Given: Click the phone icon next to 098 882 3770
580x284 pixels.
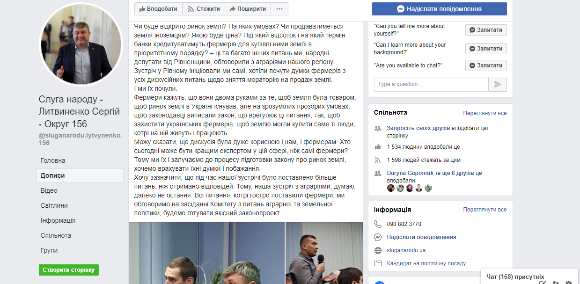Looking at the screenshot, I should pyautogui.click(x=378, y=224).
